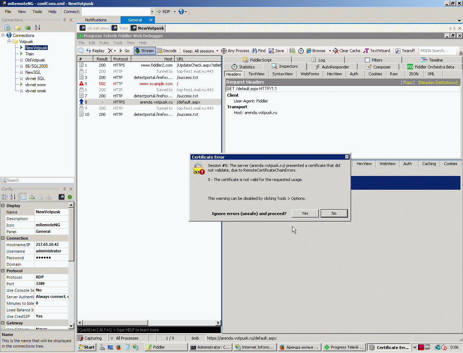Open the FiddlerScript tab

(257, 60)
